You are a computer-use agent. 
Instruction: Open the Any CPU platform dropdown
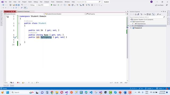(44, 5)
